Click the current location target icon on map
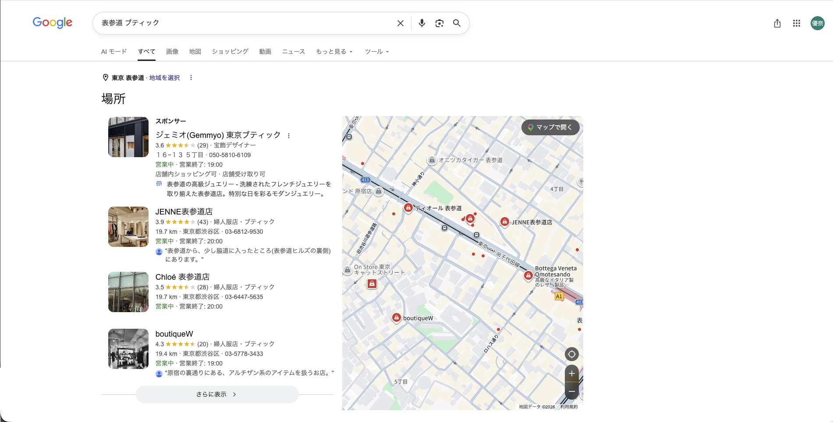The image size is (833, 422). (571, 354)
